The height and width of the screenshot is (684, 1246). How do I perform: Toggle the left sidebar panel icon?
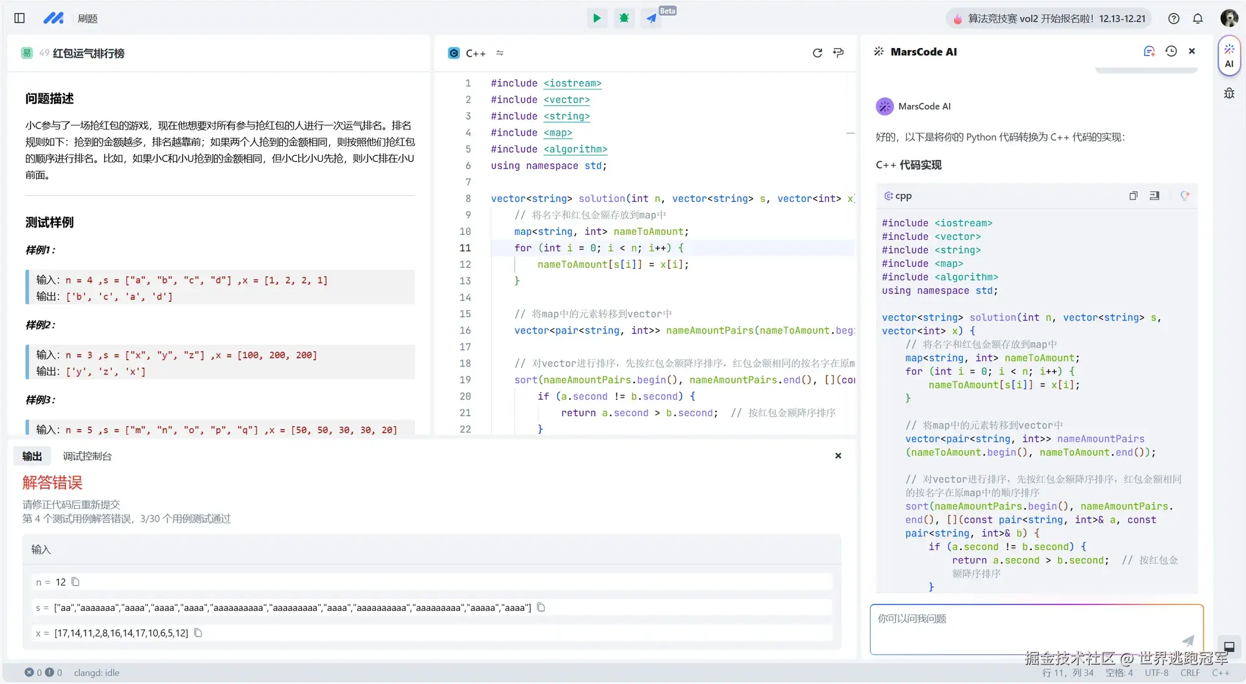19,18
